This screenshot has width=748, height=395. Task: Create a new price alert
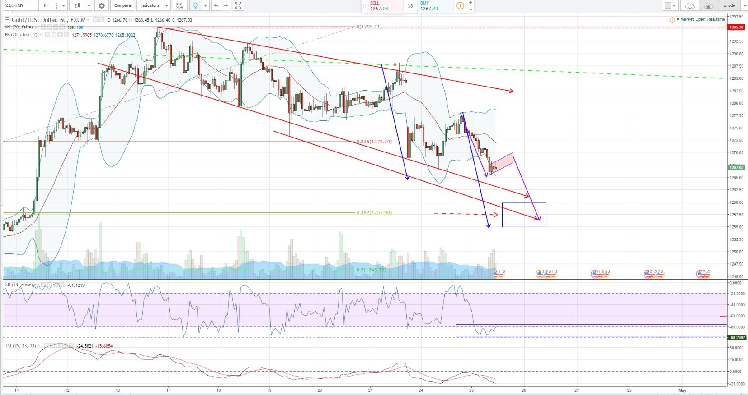pos(179,5)
